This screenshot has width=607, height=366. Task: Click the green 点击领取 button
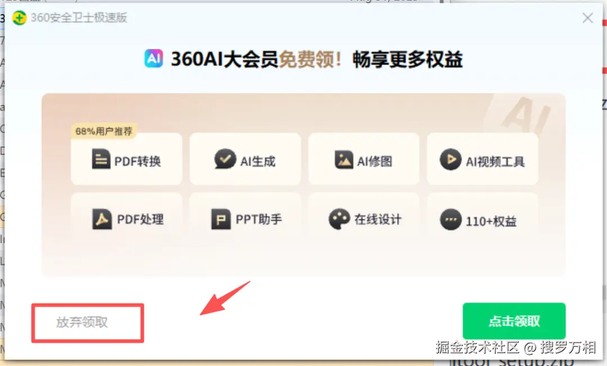514,321
